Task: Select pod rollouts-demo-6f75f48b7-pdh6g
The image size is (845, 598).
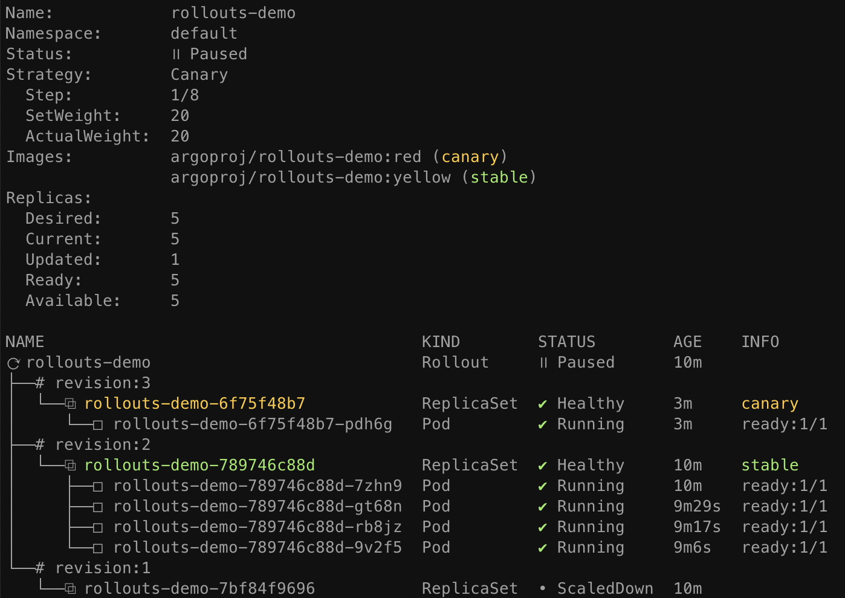Action: tap(253, 424)
